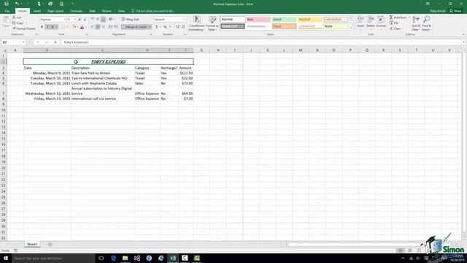Open Conditional Formatting menu

(x=196, y=23)
